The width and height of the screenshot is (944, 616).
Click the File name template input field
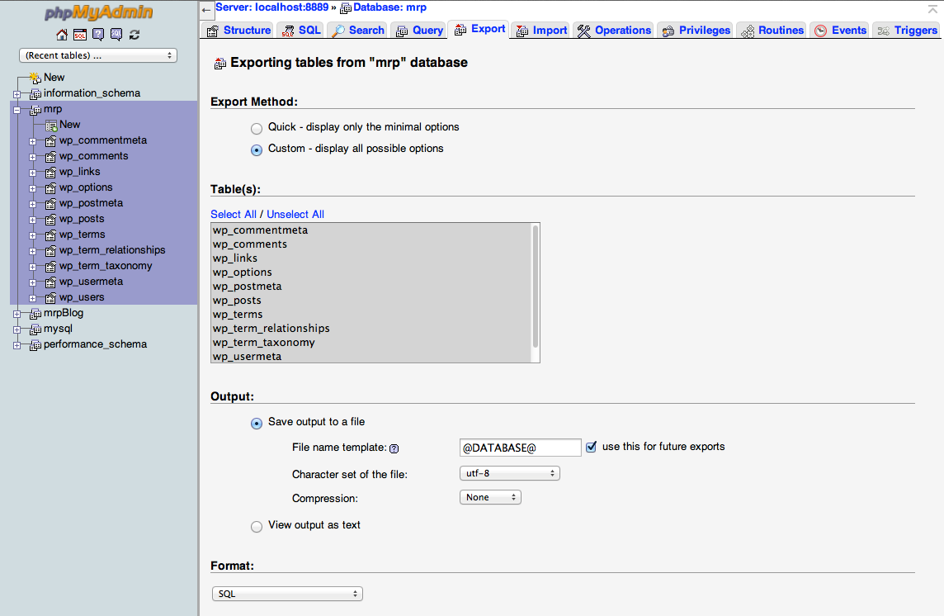click(x=520, y=448)
